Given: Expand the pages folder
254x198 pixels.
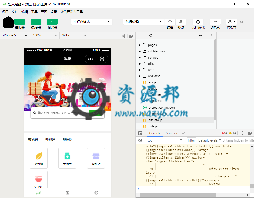Looking at the screenshot, I should pyautogui.click(x=140, y=45).
